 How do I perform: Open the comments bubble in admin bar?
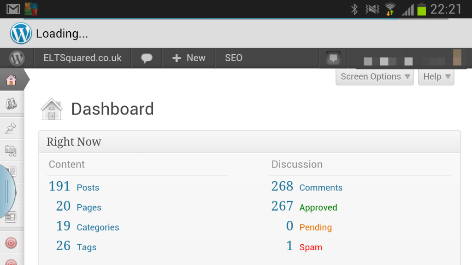(x=147, y=58)
